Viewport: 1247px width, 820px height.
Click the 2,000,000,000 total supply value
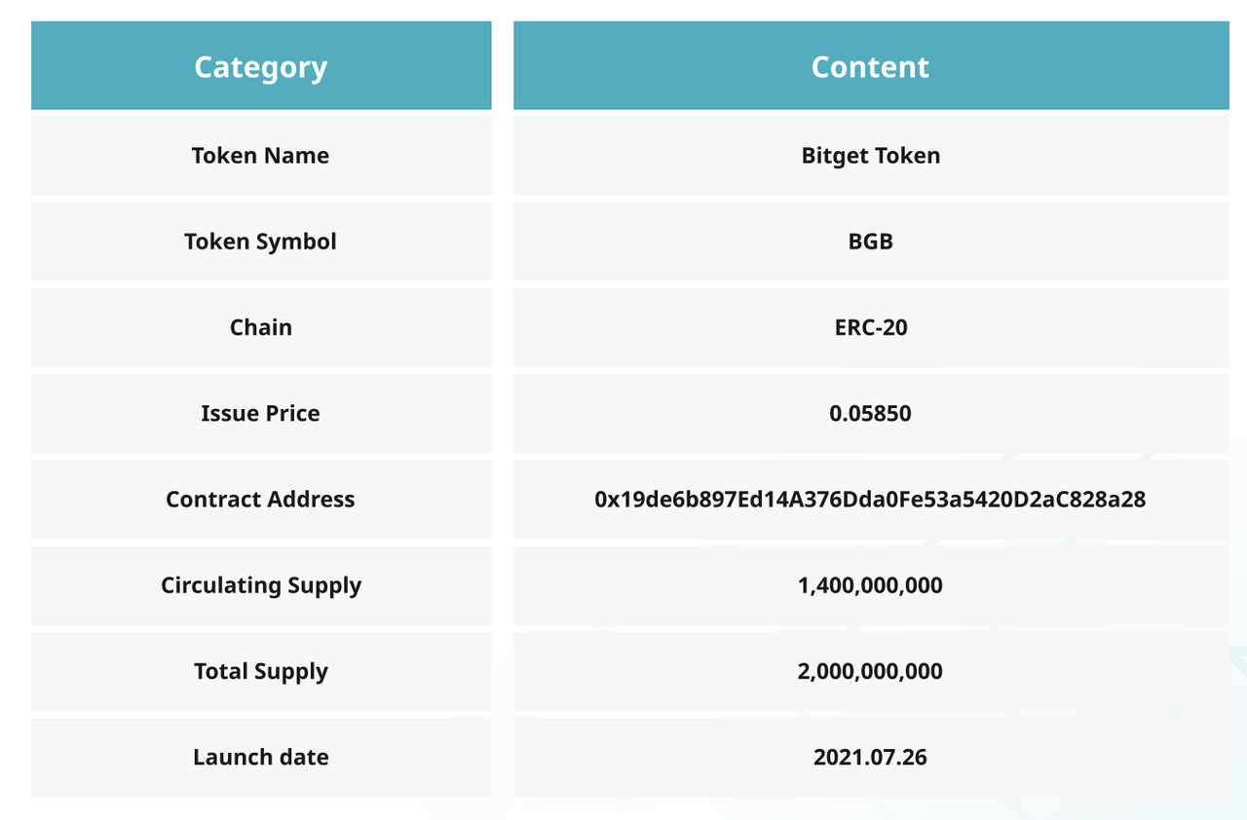pyautogui.click(x=870, y=671)
